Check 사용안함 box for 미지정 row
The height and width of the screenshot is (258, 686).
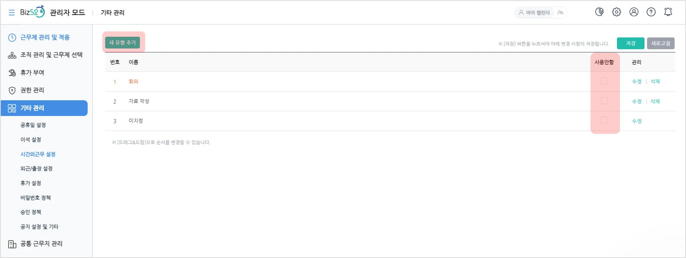[x=604, y=121]
